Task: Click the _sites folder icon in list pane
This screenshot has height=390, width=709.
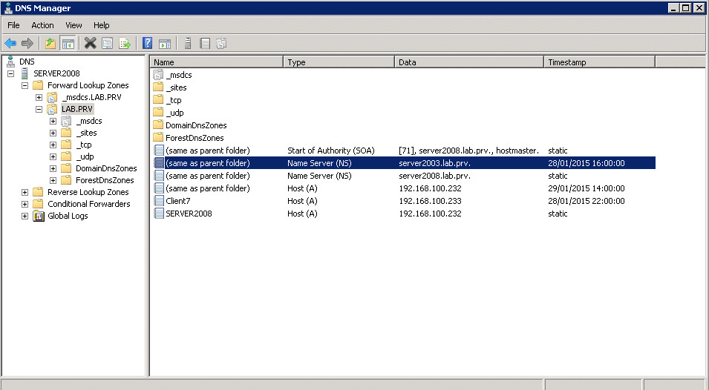Action: pyautogui.click(x=158, y=87)
